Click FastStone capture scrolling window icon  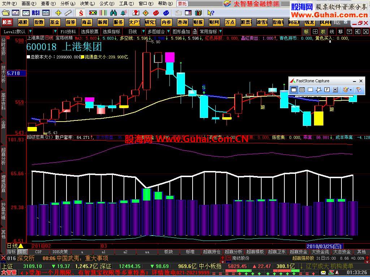[335, 90]
